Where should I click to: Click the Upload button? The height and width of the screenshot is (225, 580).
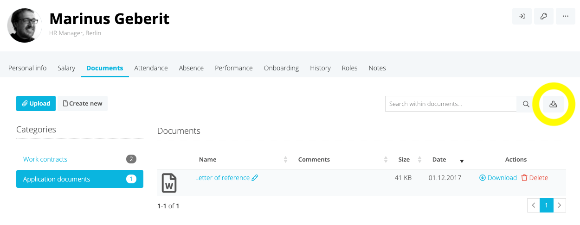(36, 104)
